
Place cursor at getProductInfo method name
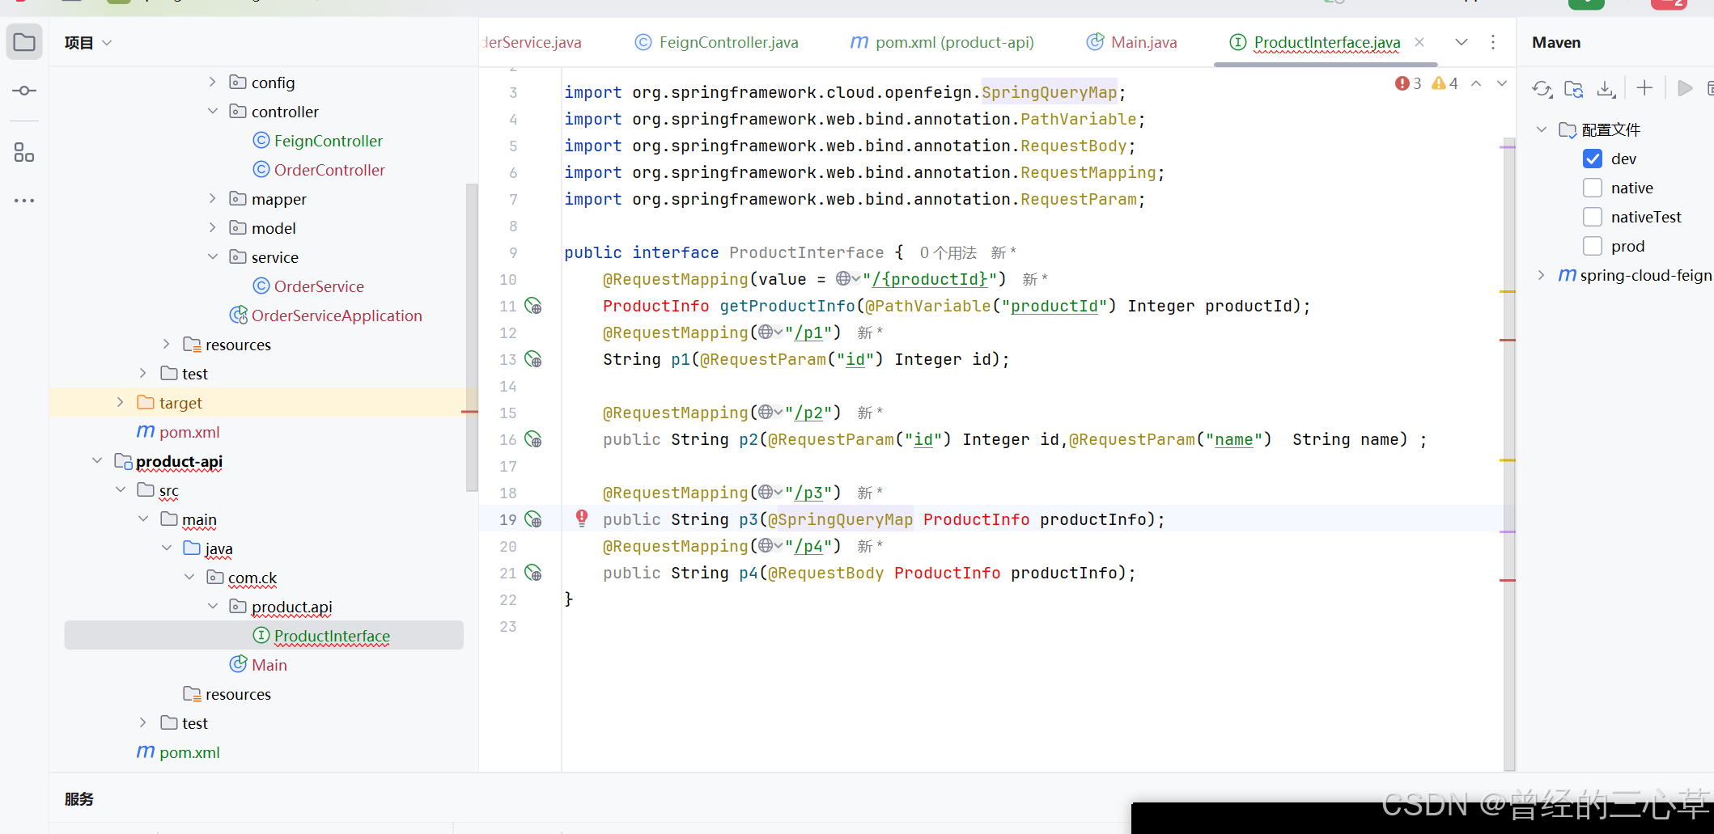click(x=787, y=306)
